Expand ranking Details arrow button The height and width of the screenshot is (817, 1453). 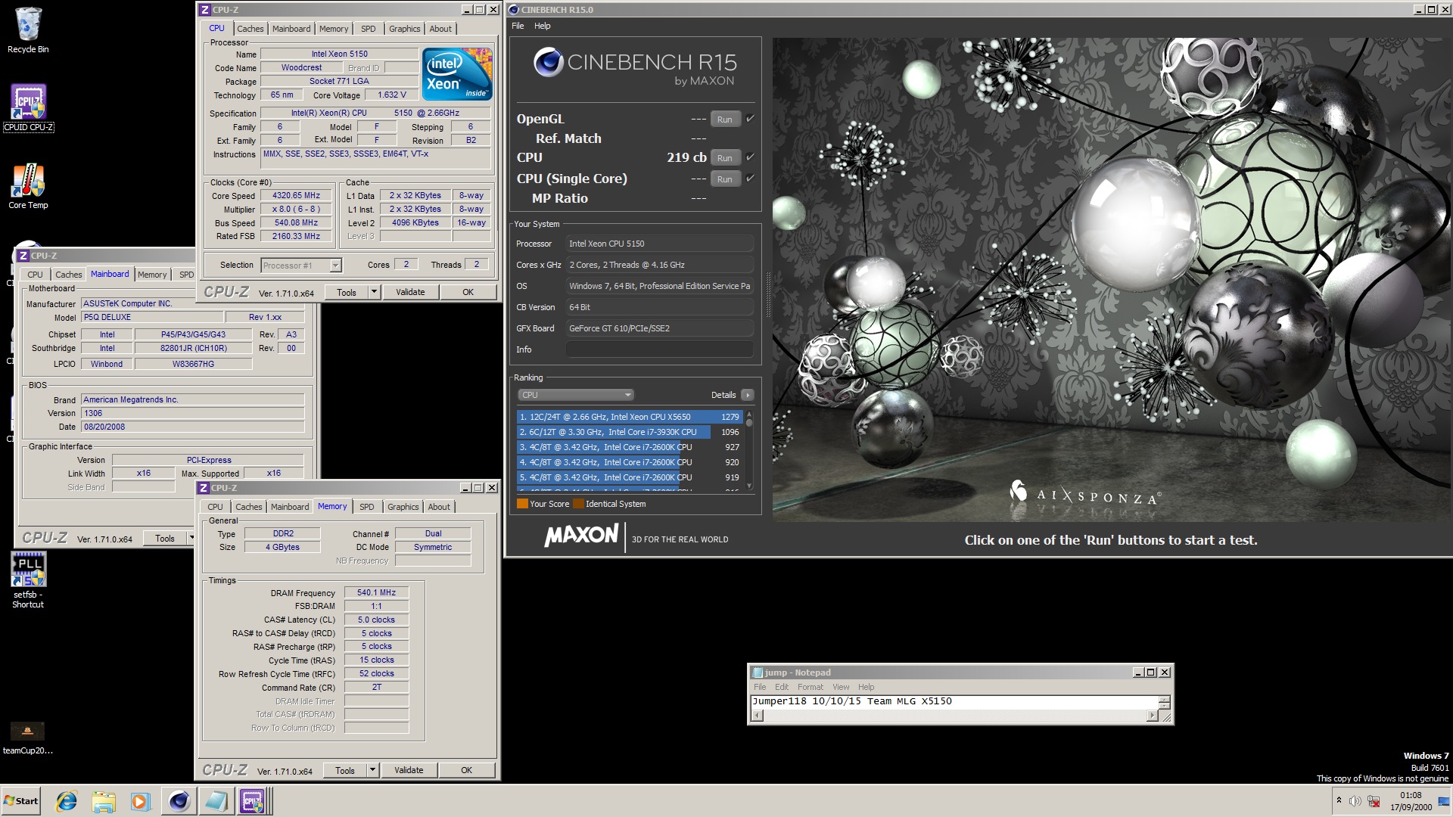[748, 395]
